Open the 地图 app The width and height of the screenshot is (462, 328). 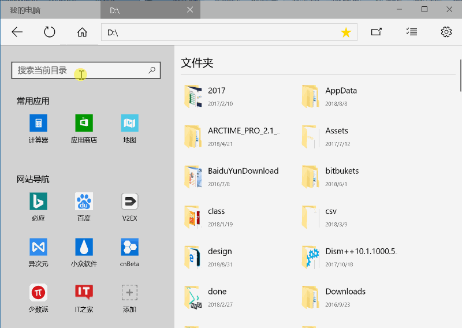point(129,129)
